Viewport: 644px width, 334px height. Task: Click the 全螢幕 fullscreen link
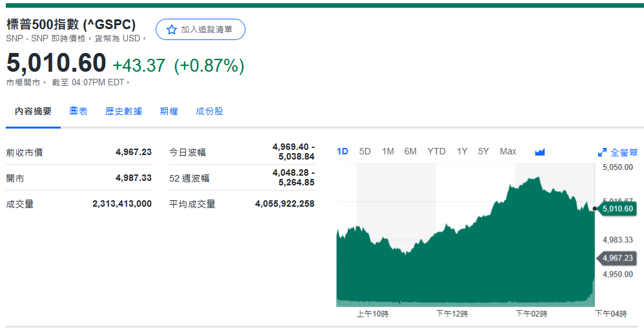[623, 152]
